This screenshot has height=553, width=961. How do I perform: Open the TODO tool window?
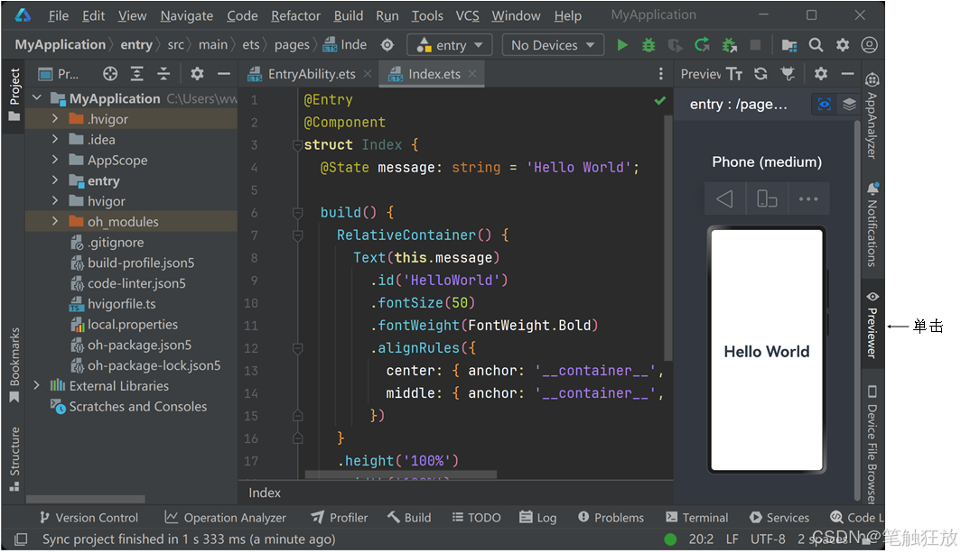(x=476, y=518)
